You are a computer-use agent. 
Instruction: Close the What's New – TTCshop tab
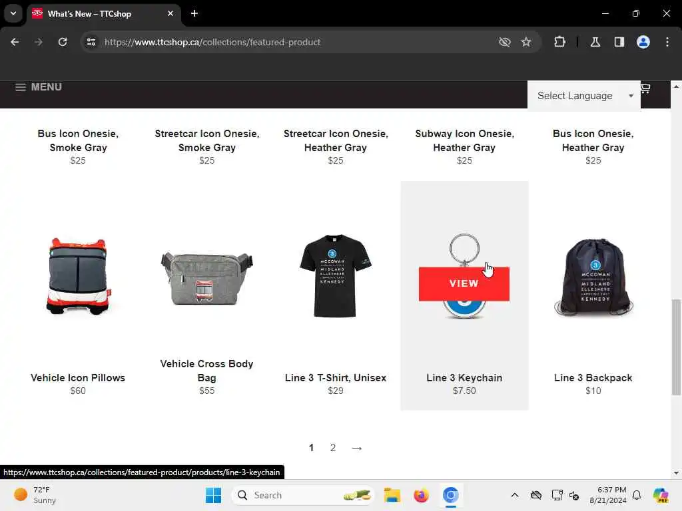pos(170,13)
